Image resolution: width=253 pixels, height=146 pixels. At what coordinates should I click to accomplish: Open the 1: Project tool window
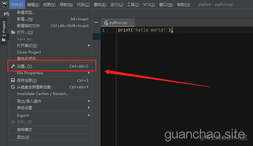pyautogui.click(x=3, y=31)
